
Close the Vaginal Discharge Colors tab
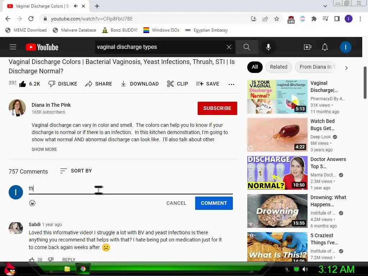[83, 6]
